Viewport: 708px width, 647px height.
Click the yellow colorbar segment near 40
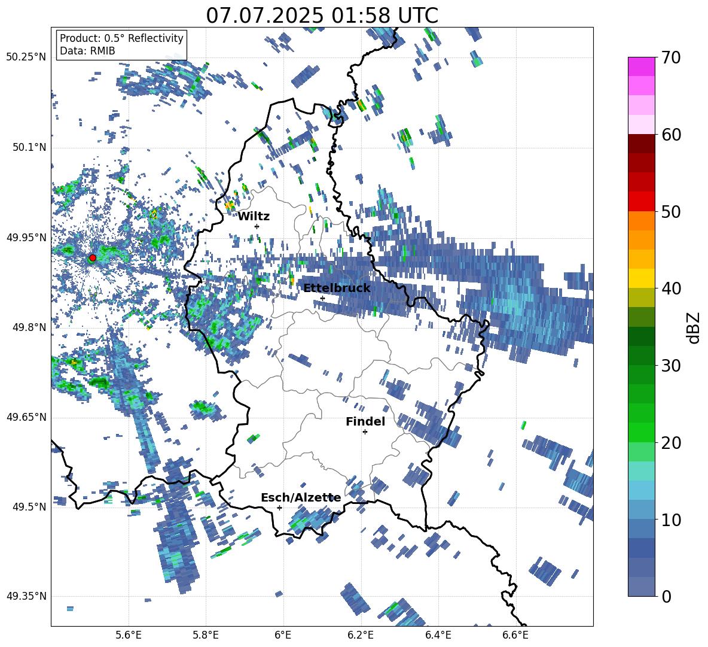coord(642,278)
